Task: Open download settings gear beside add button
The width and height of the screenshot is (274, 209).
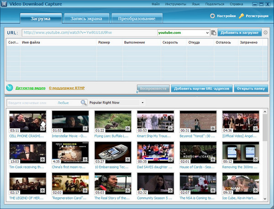Action: pyautogui.click(x=265, y=33)
